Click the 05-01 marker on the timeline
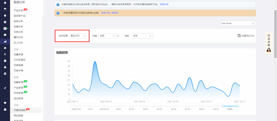The image size is (277, 121). (160, 106)
